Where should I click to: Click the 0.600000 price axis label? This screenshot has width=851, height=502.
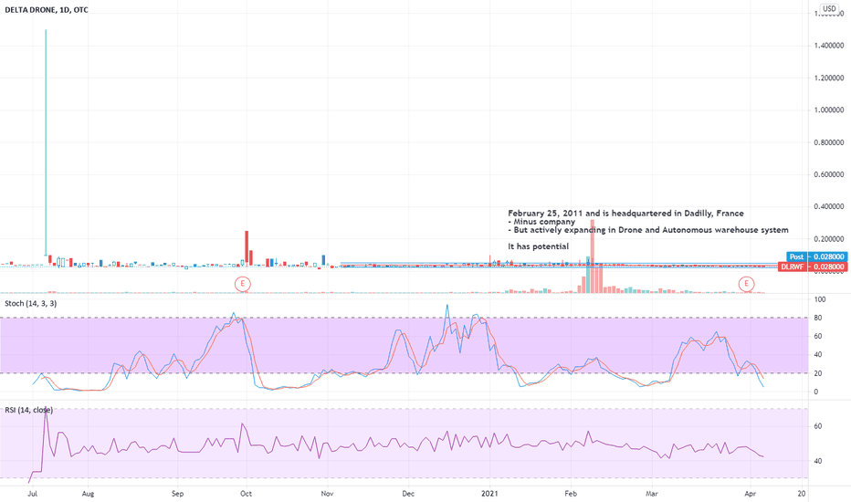[829, 174]
